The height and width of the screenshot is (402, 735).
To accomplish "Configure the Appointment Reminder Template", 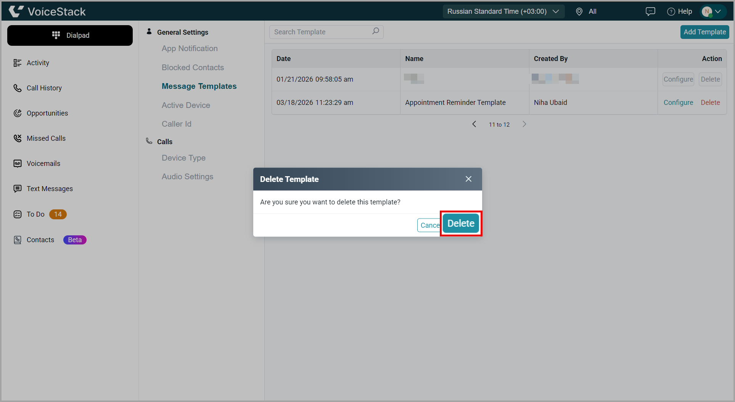I will tap(678, 103).
